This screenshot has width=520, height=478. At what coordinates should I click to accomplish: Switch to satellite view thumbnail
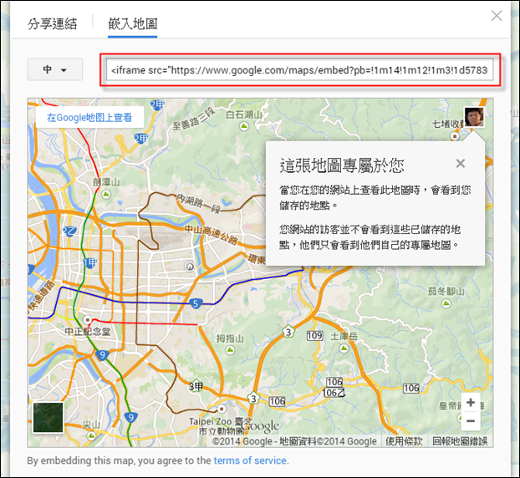tap(48, 418)
